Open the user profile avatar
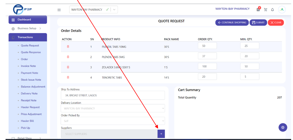Screen dimensions: 293x140 tap(282, 10)
